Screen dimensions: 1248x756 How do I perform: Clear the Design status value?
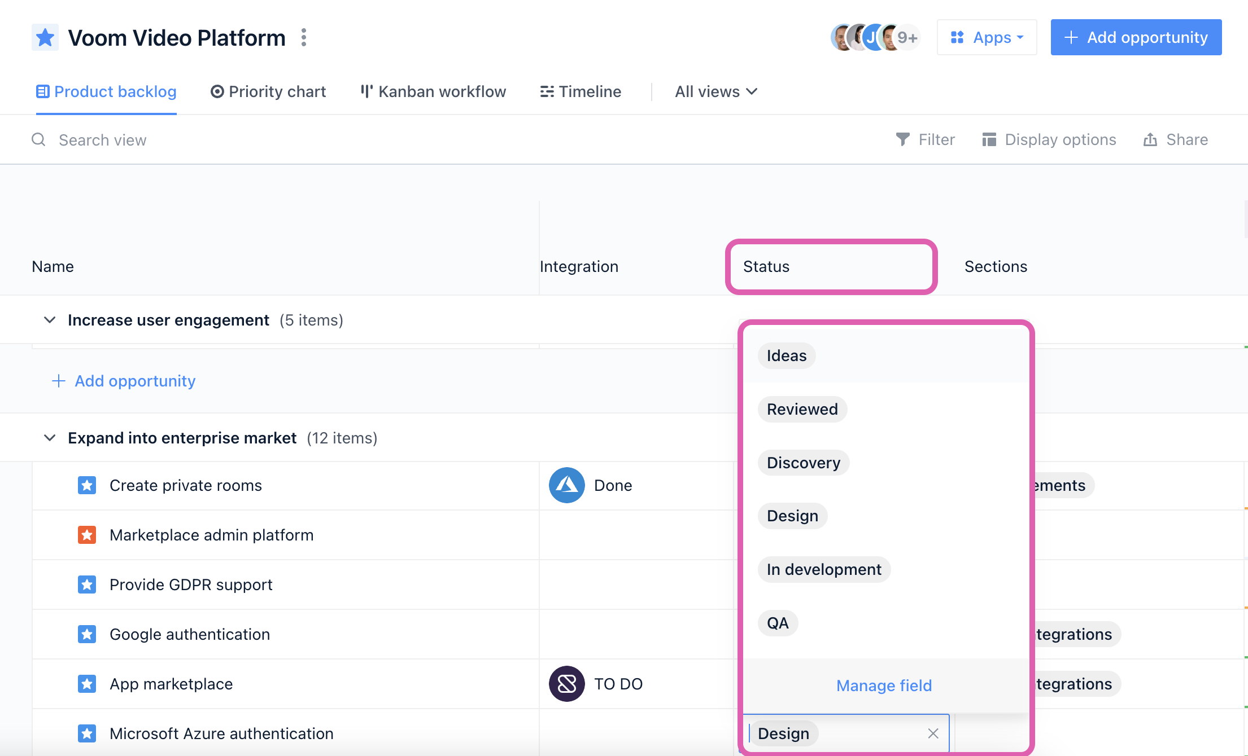[933, 733]
